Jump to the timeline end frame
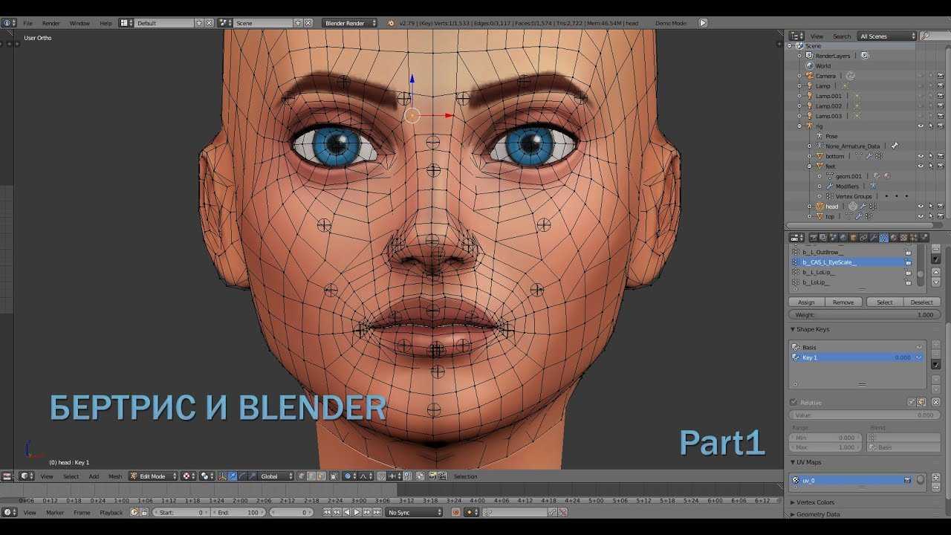 377,512
